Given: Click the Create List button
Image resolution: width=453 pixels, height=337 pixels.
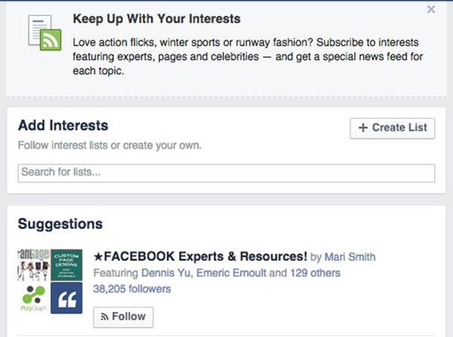Looking at the screenshot, I should pyautogui.click(x=393, y=128).
